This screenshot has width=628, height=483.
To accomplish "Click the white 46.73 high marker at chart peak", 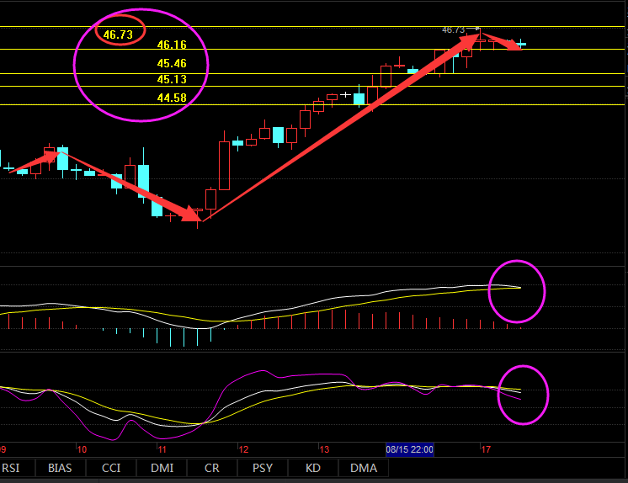I will [x=454, y=29].
